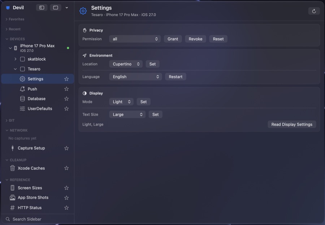325x225 pixels.
Task: Open the UserDefaults sliders icon item
Action: coord(22,109)
